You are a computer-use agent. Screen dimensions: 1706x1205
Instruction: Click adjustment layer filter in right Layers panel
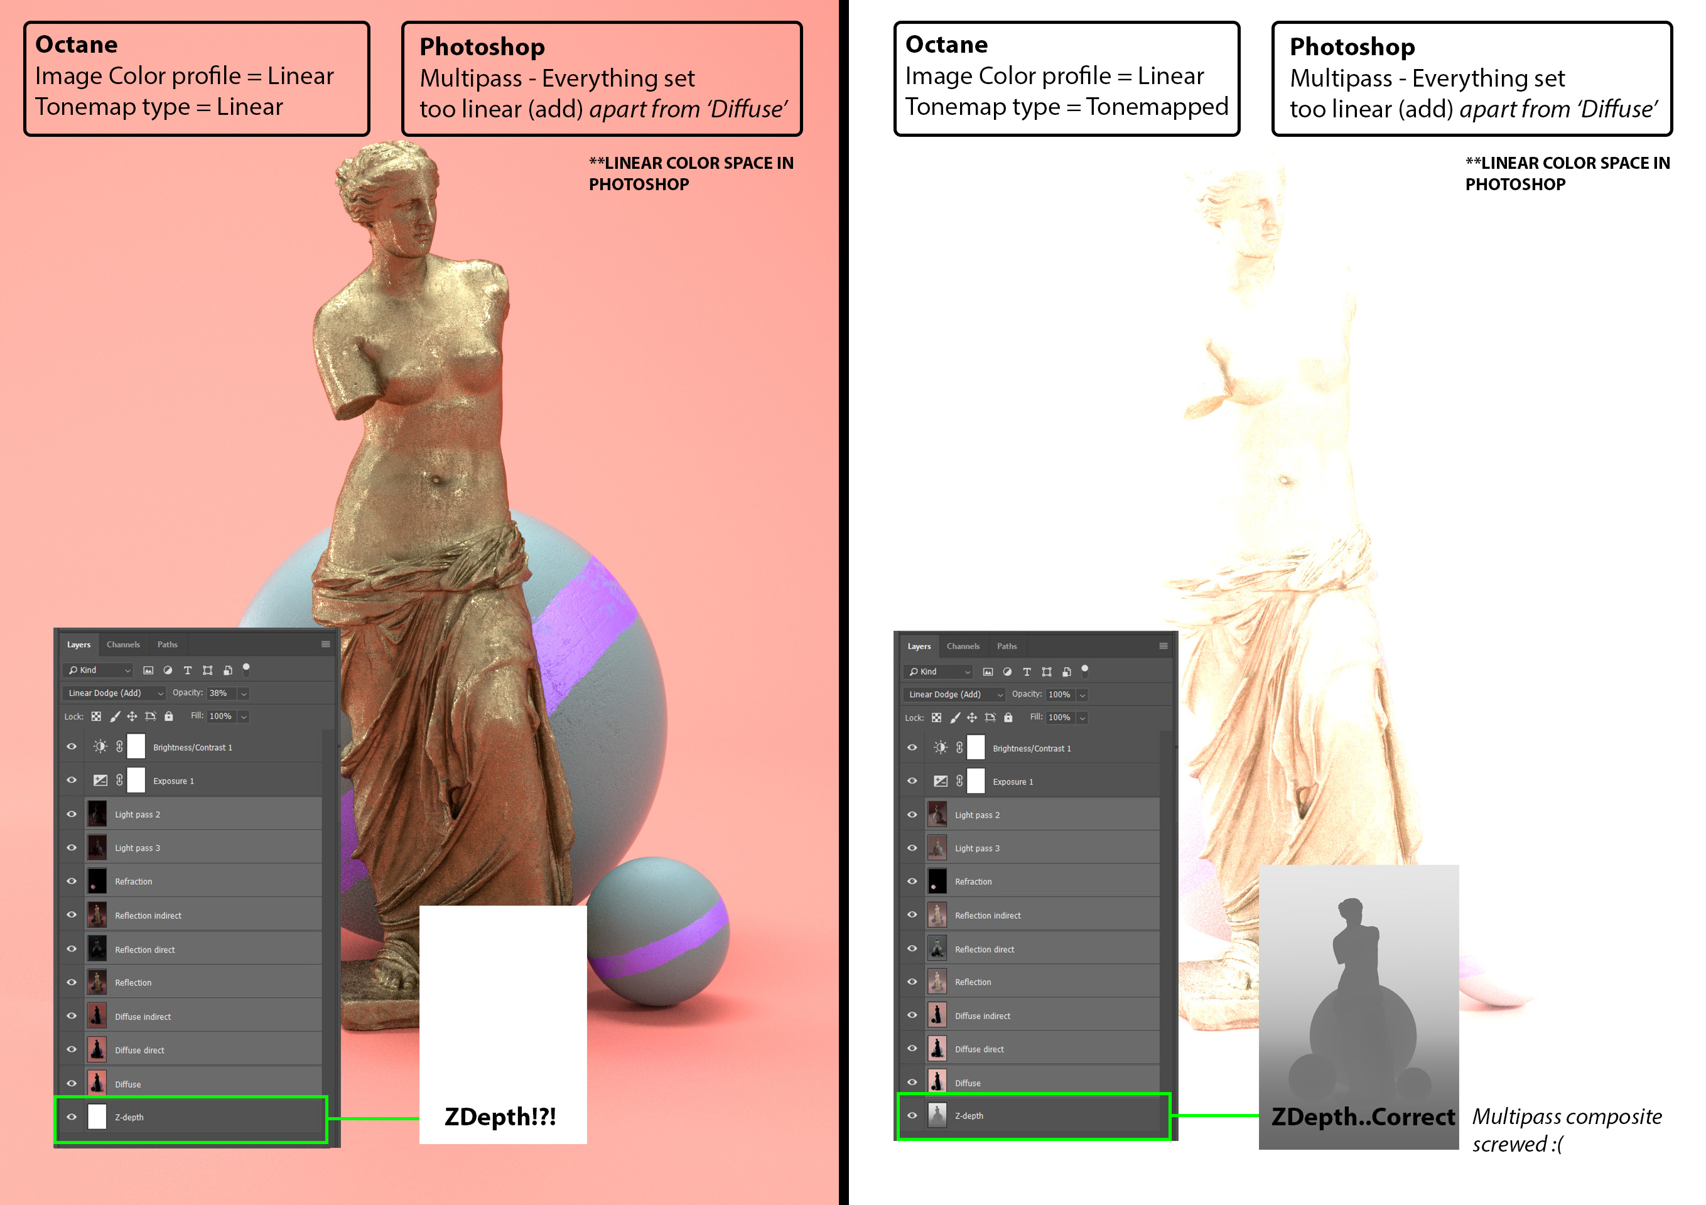point(1007,672)
